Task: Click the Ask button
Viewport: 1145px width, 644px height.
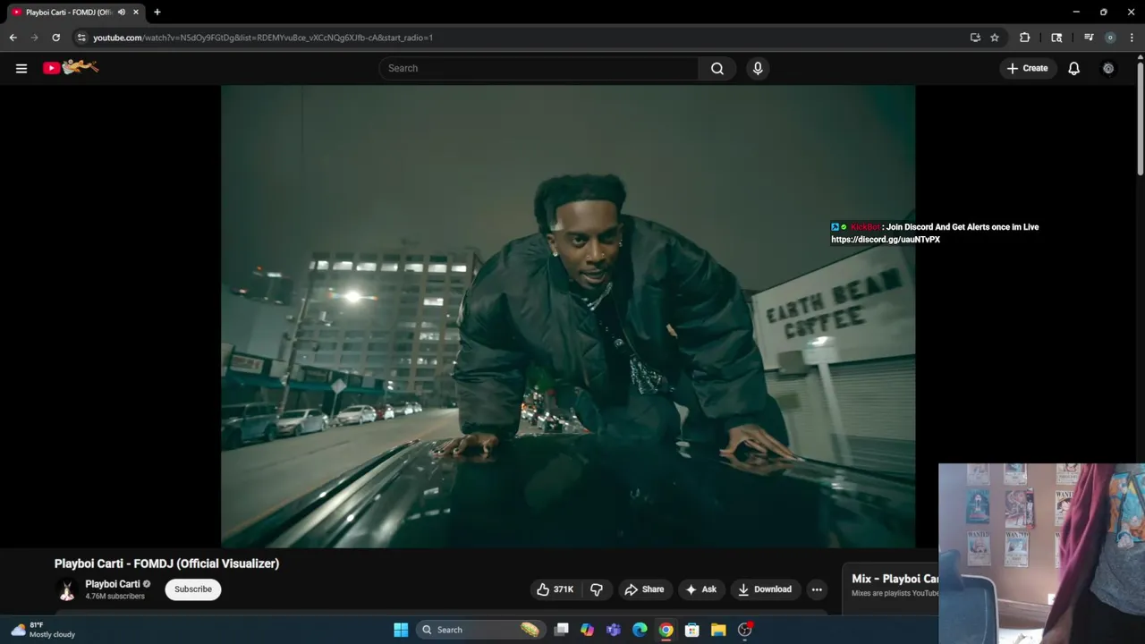Action: tap(701, 589)
